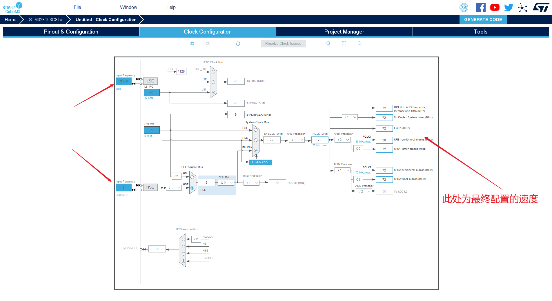Click the Enable CSS button
Image resolution: width=552 pixels, height=301 pixels.
260,162
